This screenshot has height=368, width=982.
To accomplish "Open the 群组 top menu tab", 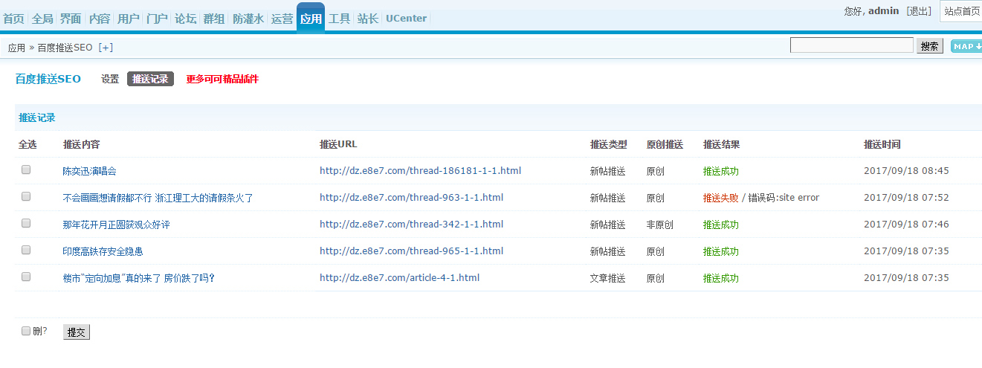I will coord(214,19).
